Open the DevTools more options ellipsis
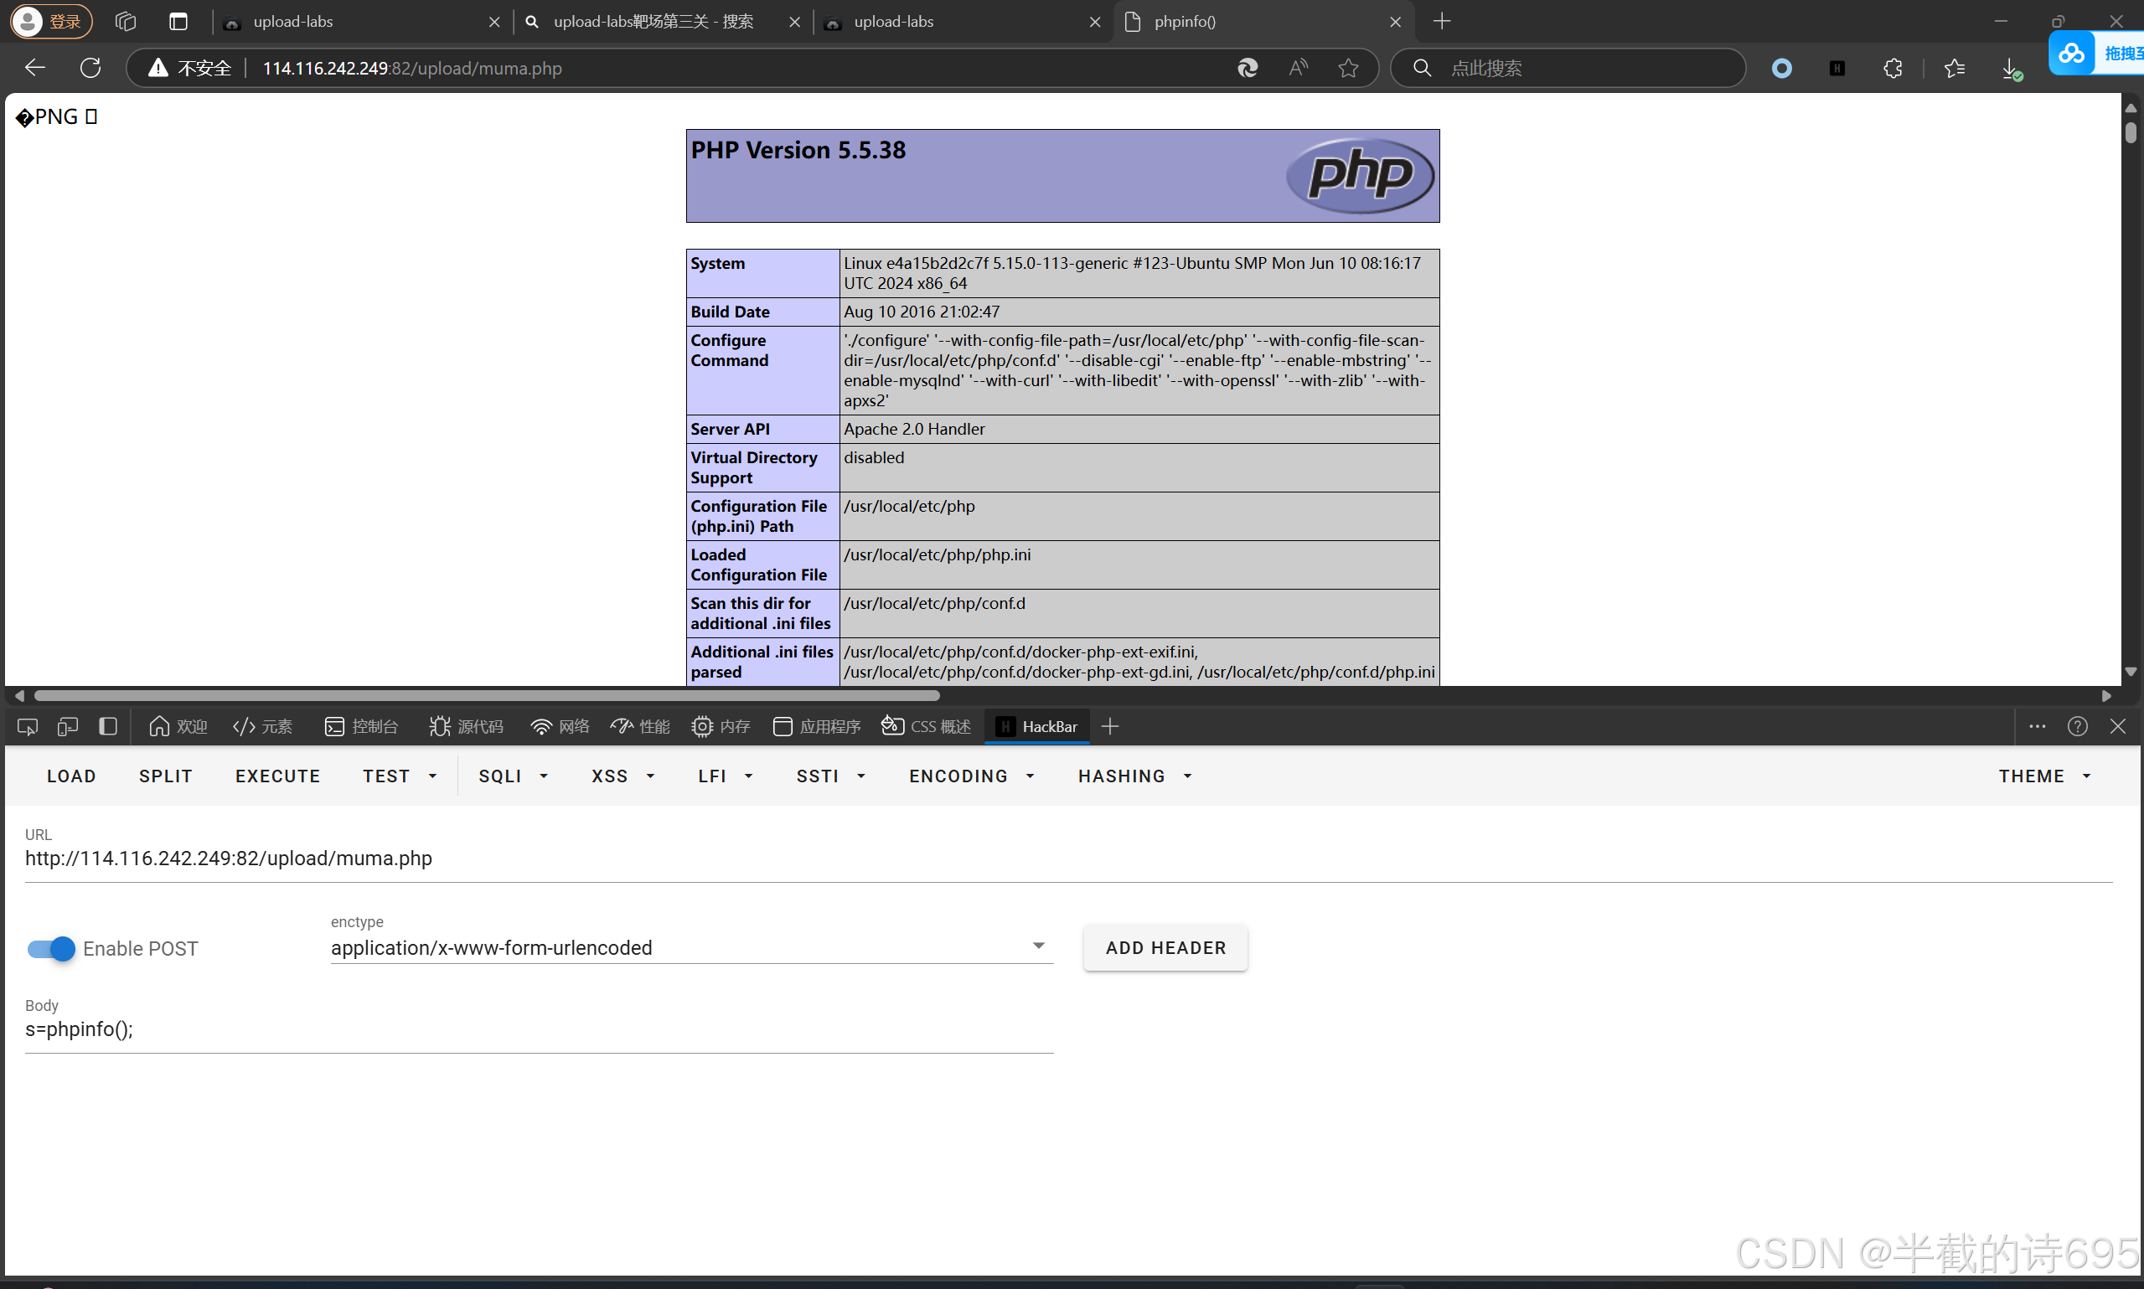 (x=2037, y=726)
